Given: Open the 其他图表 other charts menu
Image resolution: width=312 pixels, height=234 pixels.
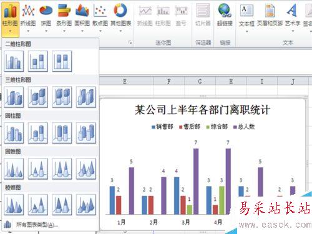Looking at the screenshot, I should click(120, 18).
